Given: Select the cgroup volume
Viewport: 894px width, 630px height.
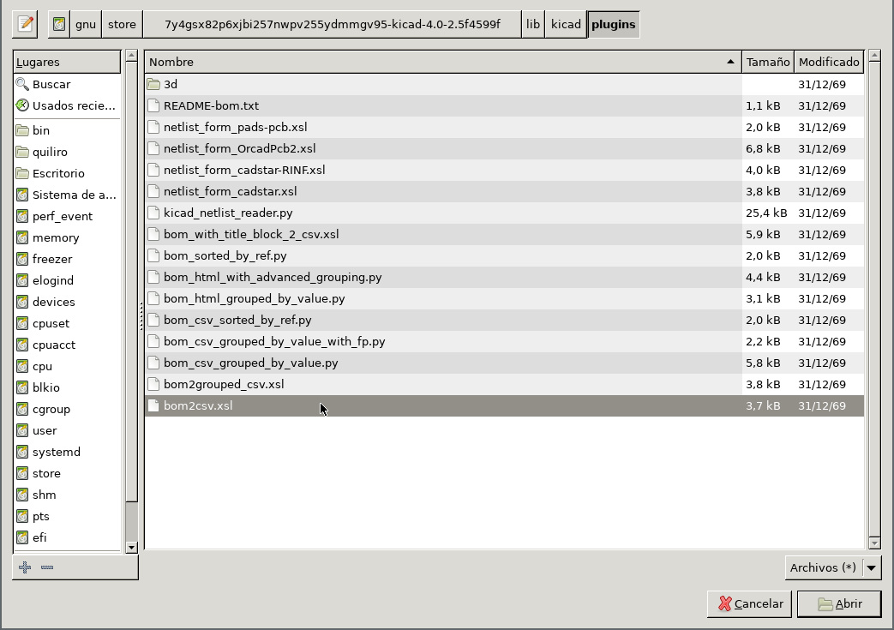Looking at the screenshot, I should 67,410.
